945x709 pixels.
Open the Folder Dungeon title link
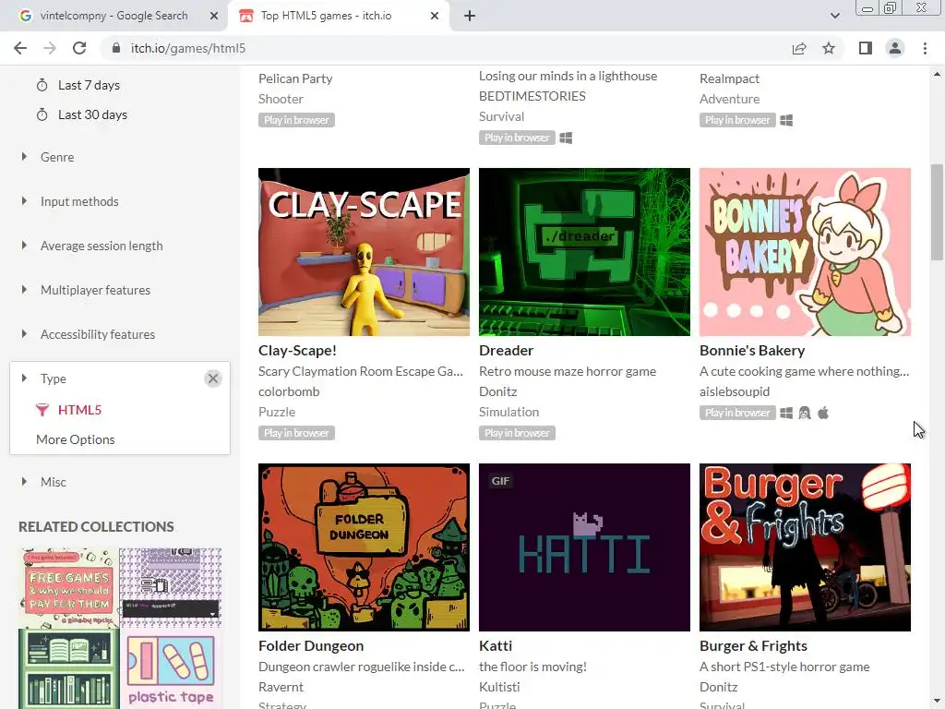coord(311,645)
